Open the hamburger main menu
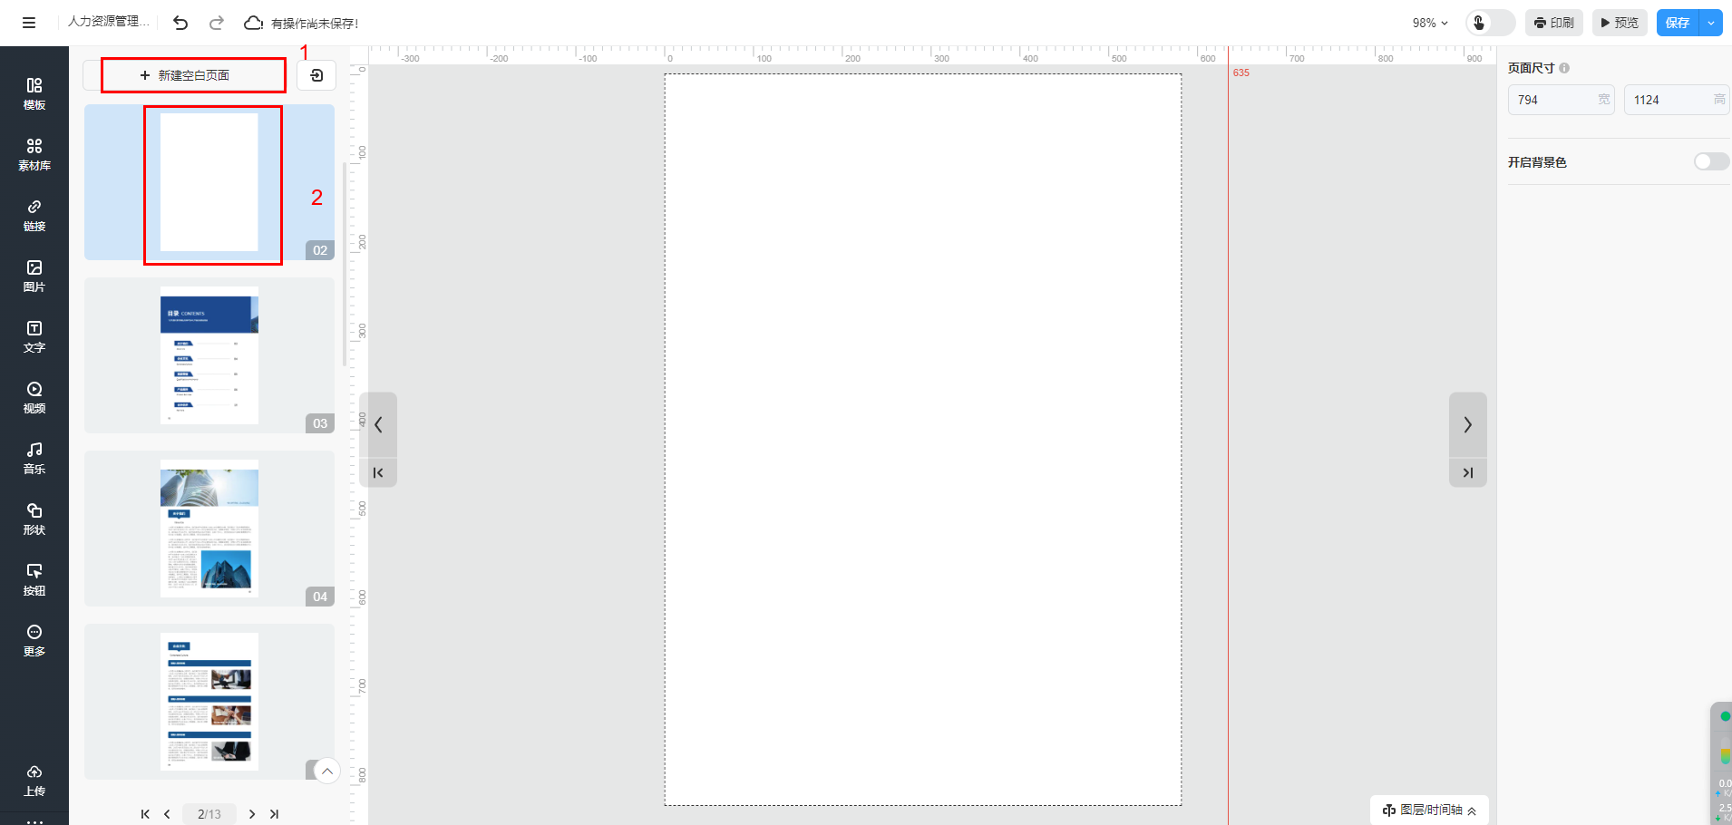1732x825 pixels. [29, 23]
